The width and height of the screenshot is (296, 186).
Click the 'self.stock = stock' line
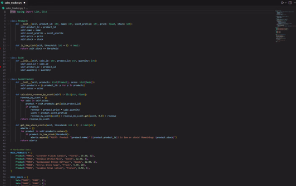(32, 39)
